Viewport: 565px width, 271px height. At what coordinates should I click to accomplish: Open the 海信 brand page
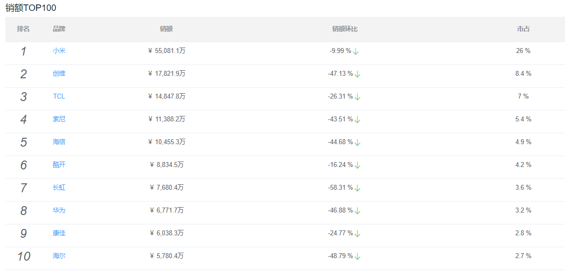coord(59,142)
